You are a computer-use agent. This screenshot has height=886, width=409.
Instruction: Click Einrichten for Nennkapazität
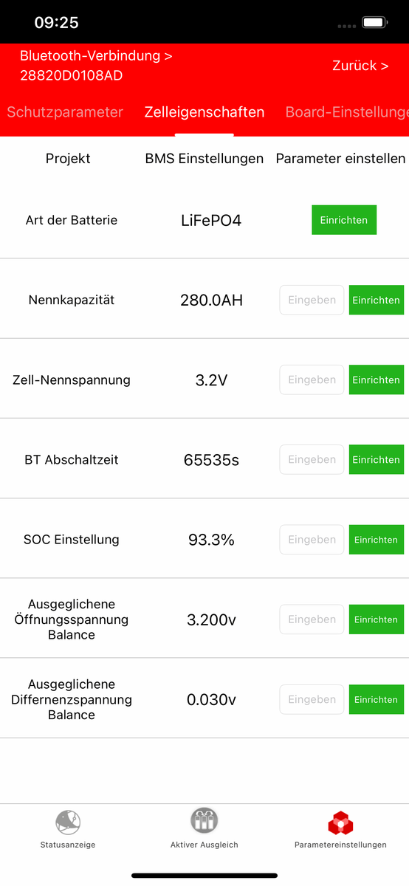[x=377, y=300]
